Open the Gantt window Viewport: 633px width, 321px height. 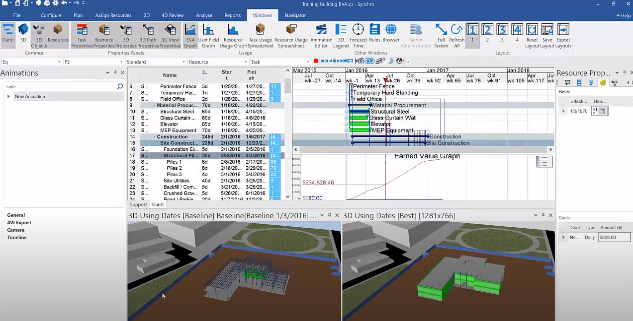(x=8, y=35)
